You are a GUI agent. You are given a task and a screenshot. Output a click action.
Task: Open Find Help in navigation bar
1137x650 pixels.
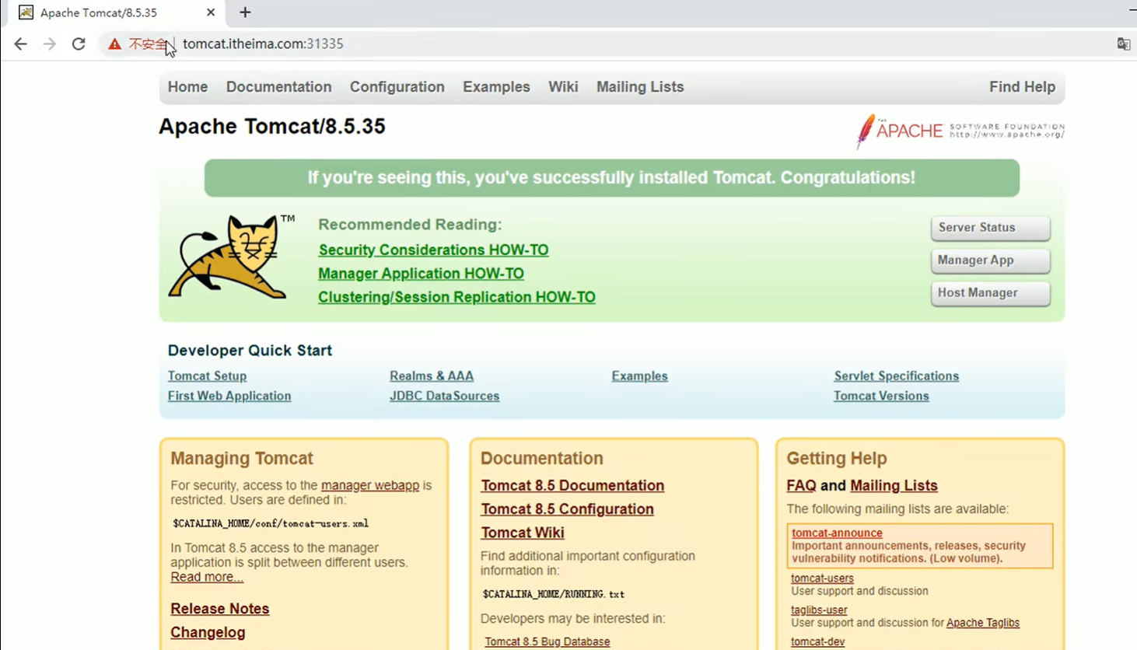pos(1022,87)
